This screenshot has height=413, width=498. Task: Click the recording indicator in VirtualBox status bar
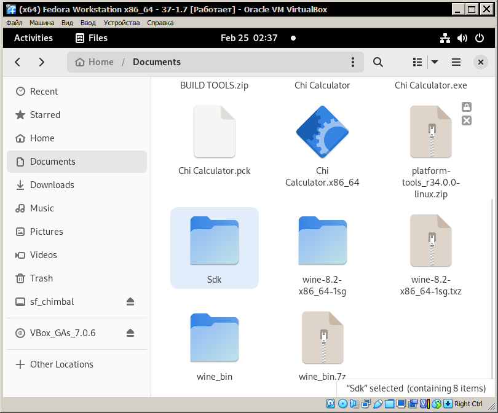pos(413,404)
